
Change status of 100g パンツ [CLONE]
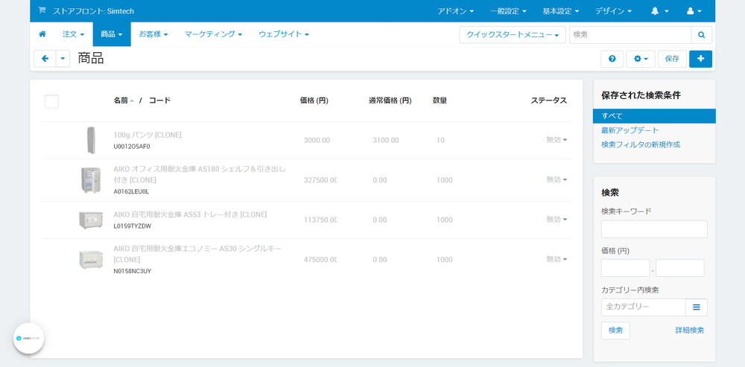tap(557, 140)
